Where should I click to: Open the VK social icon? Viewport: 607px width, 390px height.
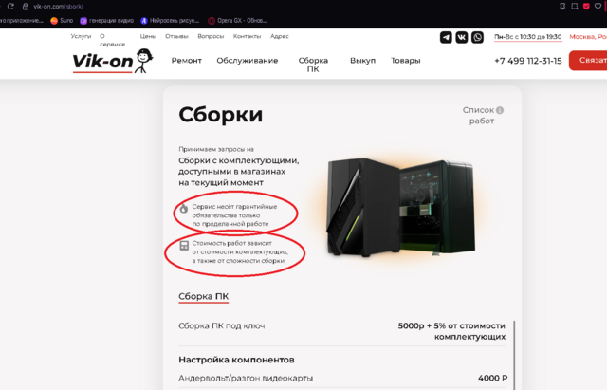pos(462,37)
